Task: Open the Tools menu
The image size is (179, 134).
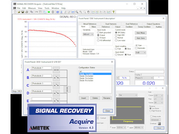Action: [x=47, y=8]
